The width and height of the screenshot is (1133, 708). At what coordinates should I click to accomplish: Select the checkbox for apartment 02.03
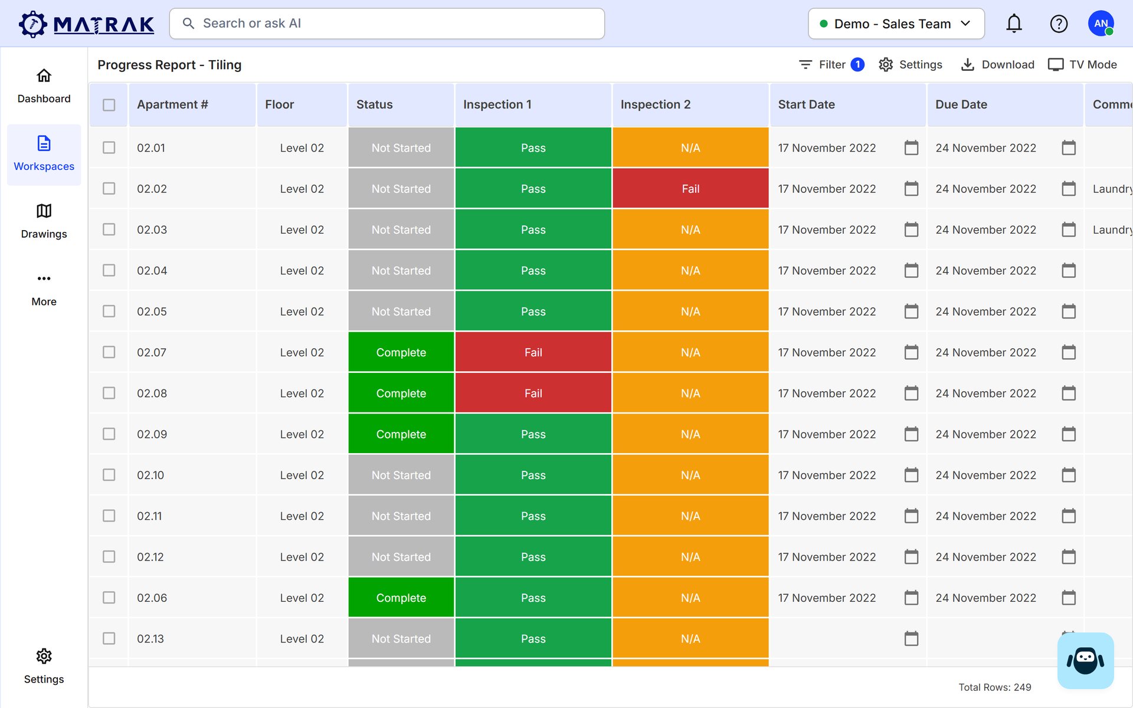click(109, 230)
